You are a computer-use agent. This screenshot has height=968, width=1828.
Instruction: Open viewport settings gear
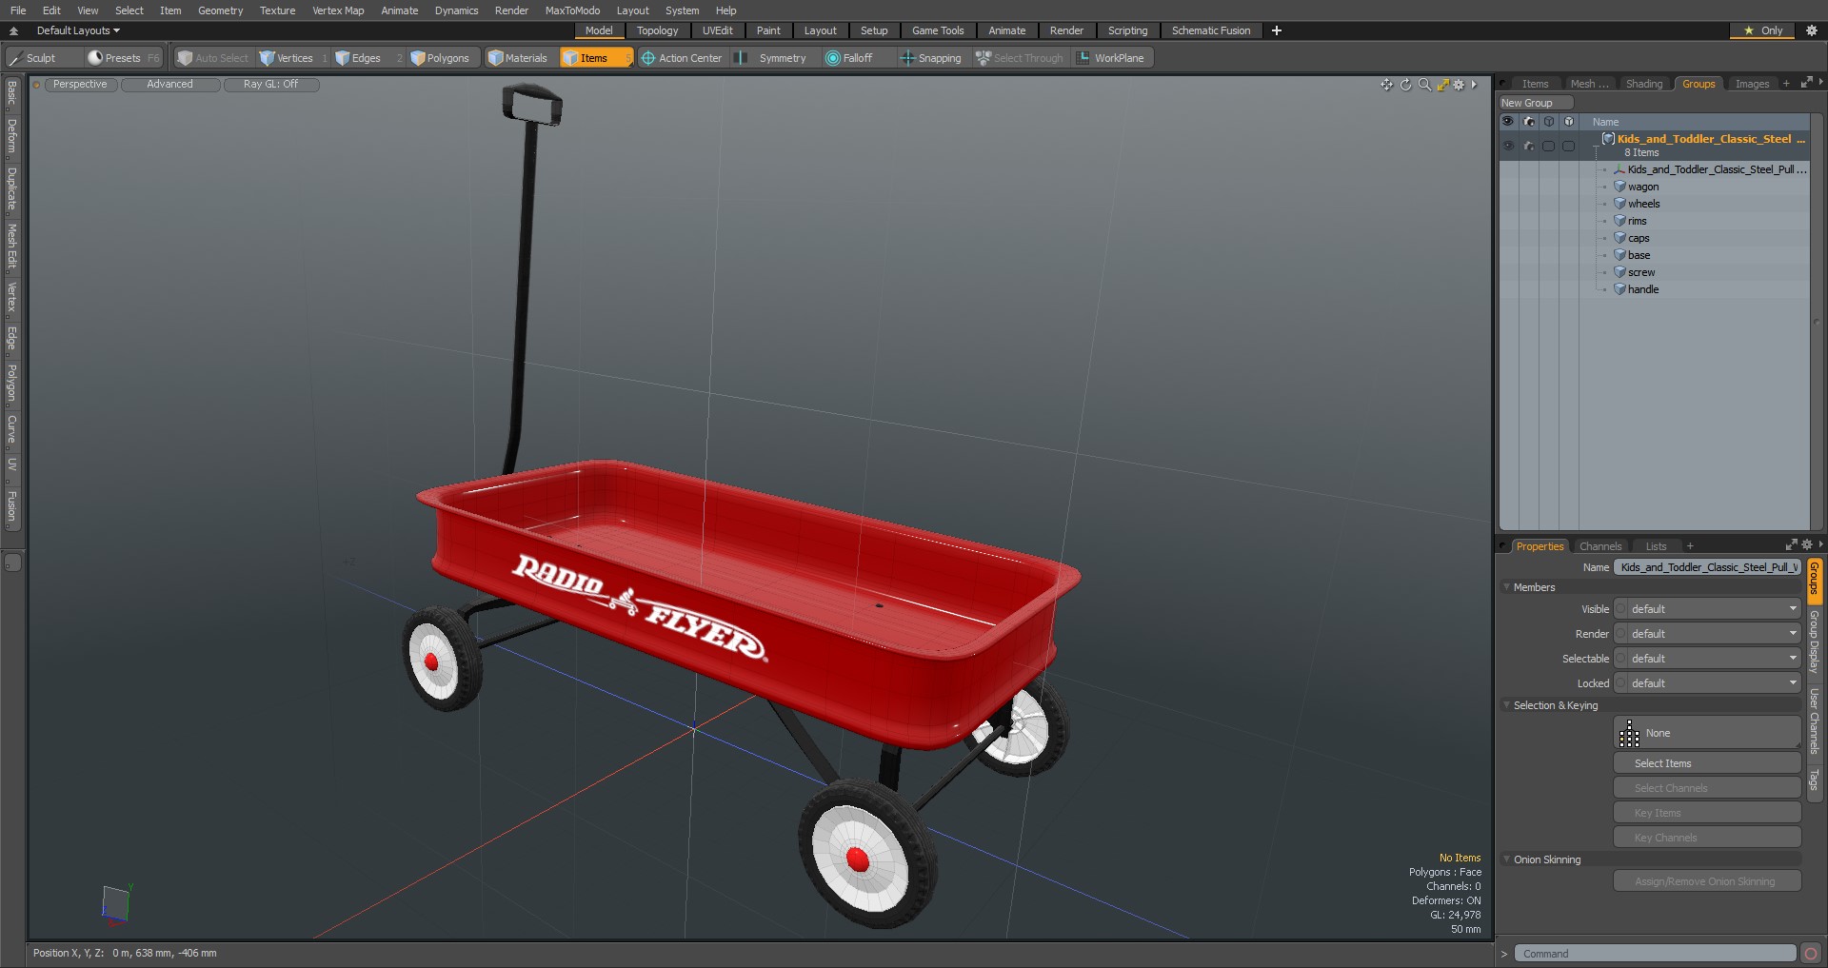(1459, 85)
